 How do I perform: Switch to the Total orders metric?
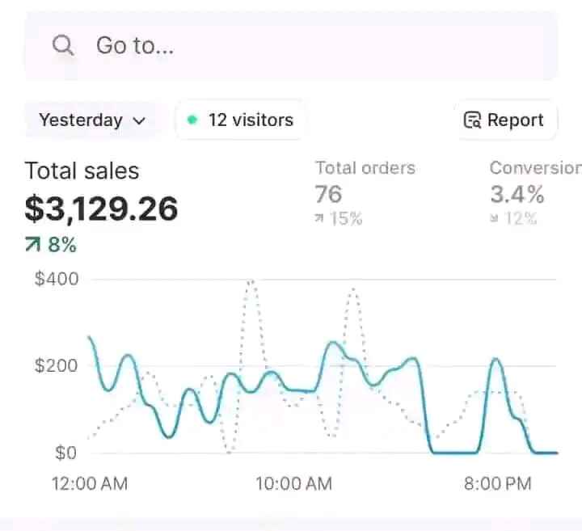click(x=365, y=168)
